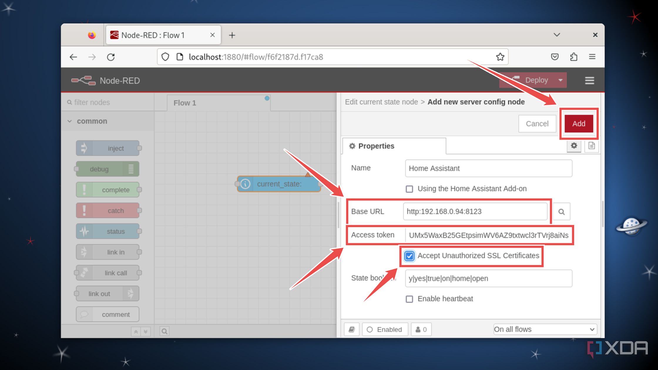Uncheck Accept Unauthorized SSL Certificates
Screen dimensions: 658x370
(x=409, y=256)
